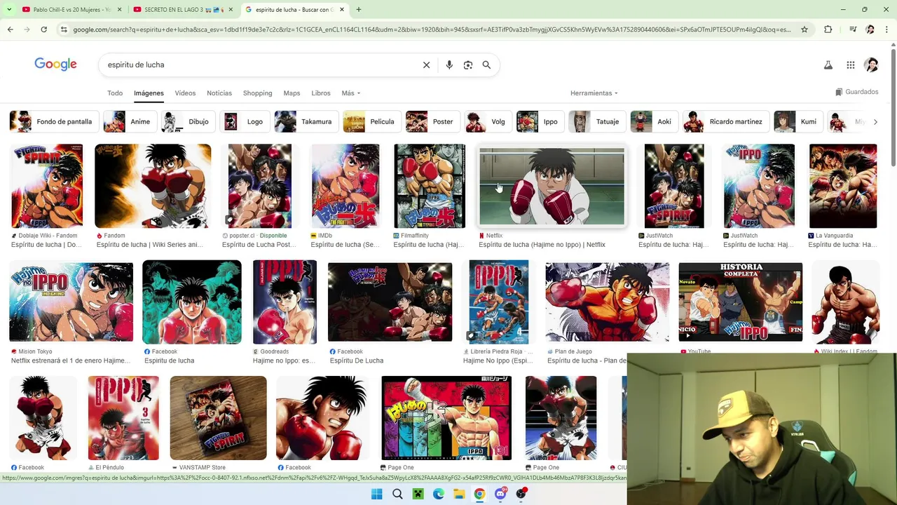897x505 pixels.
Task: Open Microsoft Edge from the taskbar
Action: click(438, 494)
